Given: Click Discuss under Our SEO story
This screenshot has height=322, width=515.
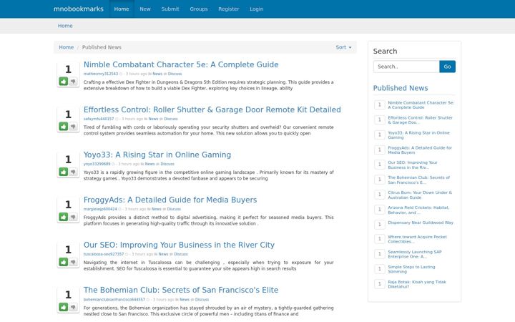Looking at the screenshot, I should (181, 254).
